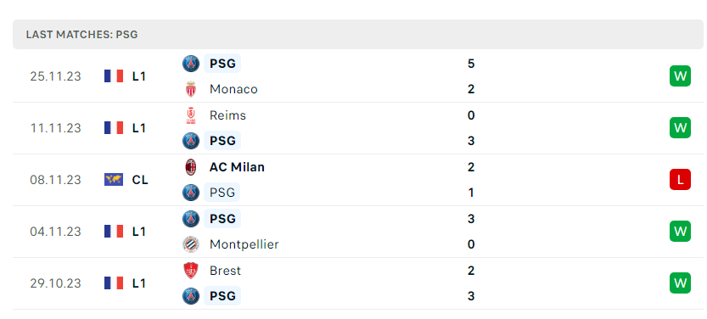Click the CL competition label
707x319 pixels.
[140, 180]
